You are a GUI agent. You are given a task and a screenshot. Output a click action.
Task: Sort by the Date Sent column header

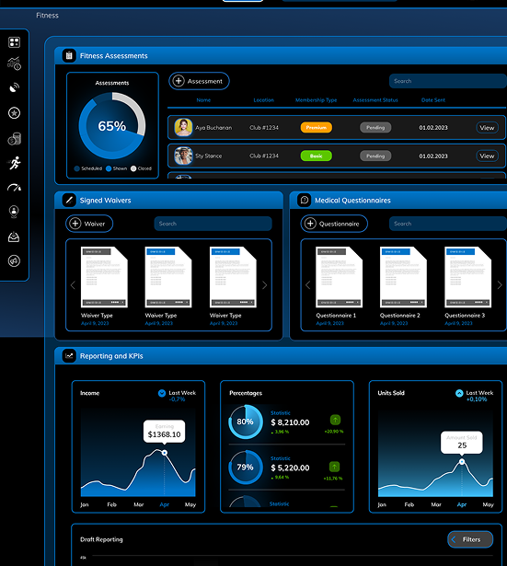tap(433, 100)
